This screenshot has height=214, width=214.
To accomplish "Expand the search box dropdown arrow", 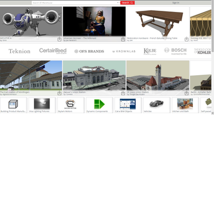I will (118, 3).
